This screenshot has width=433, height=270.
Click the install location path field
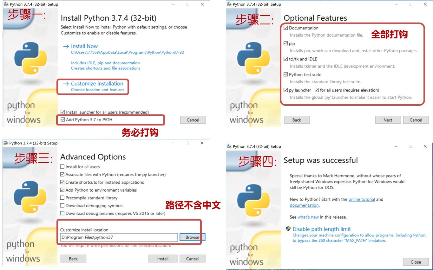(119, 237)
